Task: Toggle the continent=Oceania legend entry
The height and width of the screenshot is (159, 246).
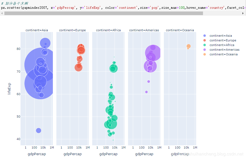Action: tap(221, 54)
